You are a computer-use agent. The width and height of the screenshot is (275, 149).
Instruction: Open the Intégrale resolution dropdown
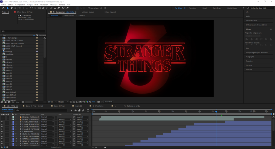pos(63,102)
